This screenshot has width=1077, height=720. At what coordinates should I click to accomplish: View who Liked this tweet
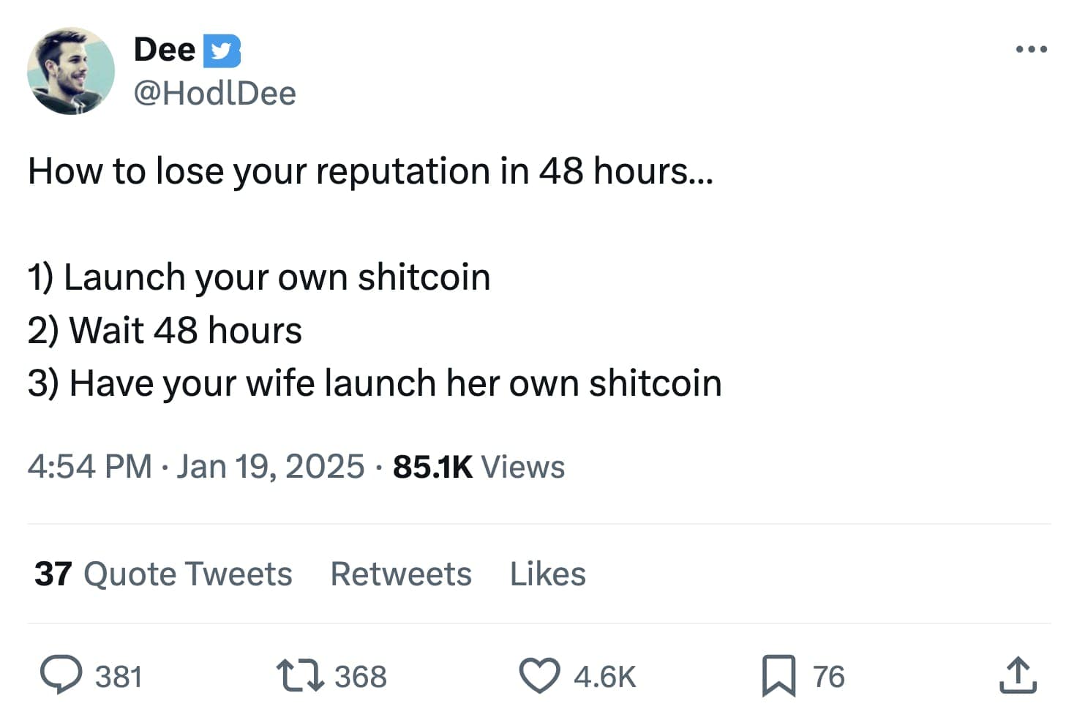(547, 574)
